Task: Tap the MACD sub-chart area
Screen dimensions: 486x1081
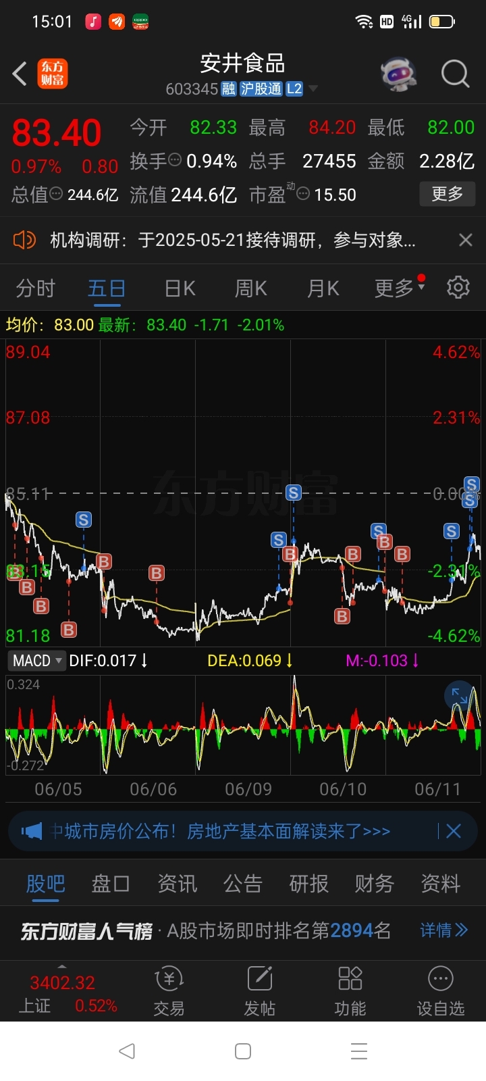Action: (x=243, y=724)
